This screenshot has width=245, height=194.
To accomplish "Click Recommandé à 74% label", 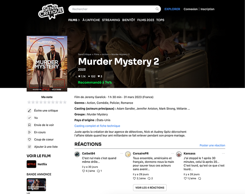I will click(95, 82).
